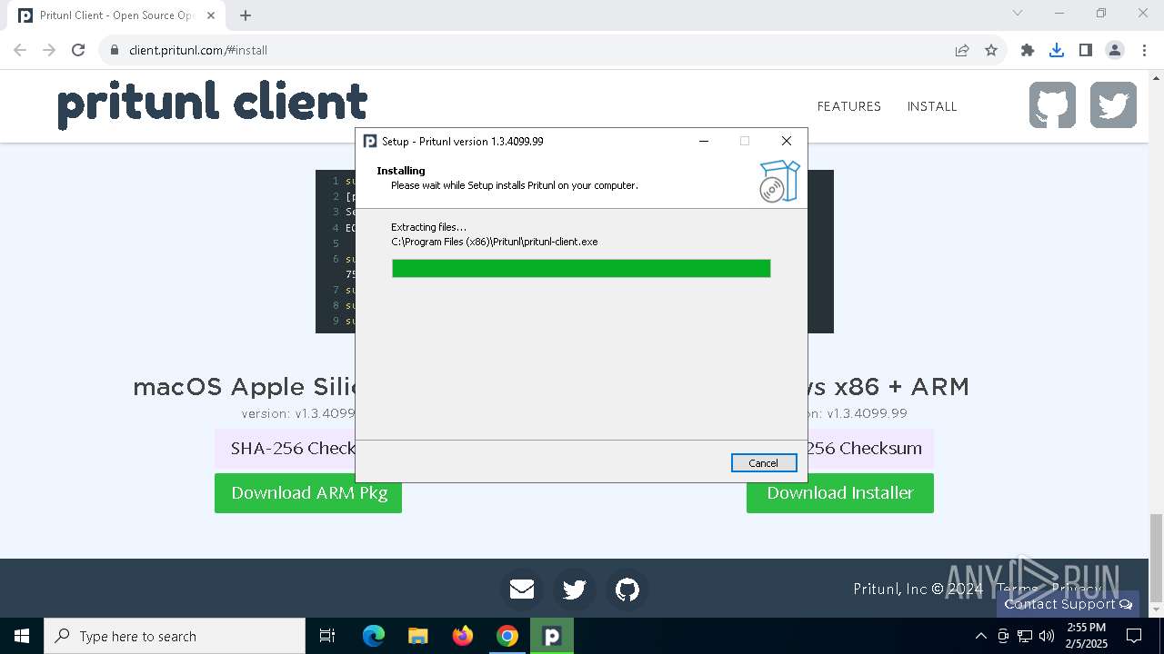This screenshot has width=1164, height=654.
Task: Open Task View in the taskbar
Action: (327, 636)
